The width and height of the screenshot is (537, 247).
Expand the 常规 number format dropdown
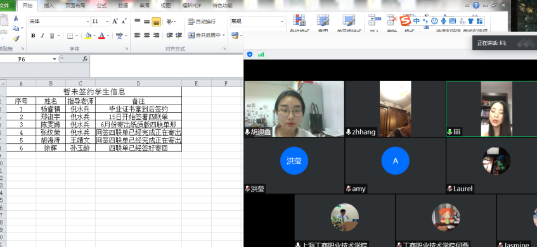[282, 22]
